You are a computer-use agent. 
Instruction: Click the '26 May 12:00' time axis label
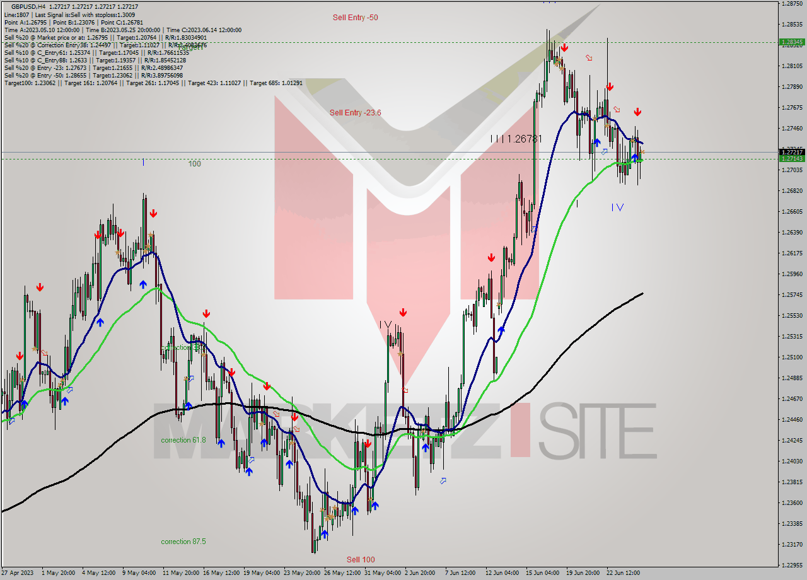pyautogui.click(x=342, y=573)
